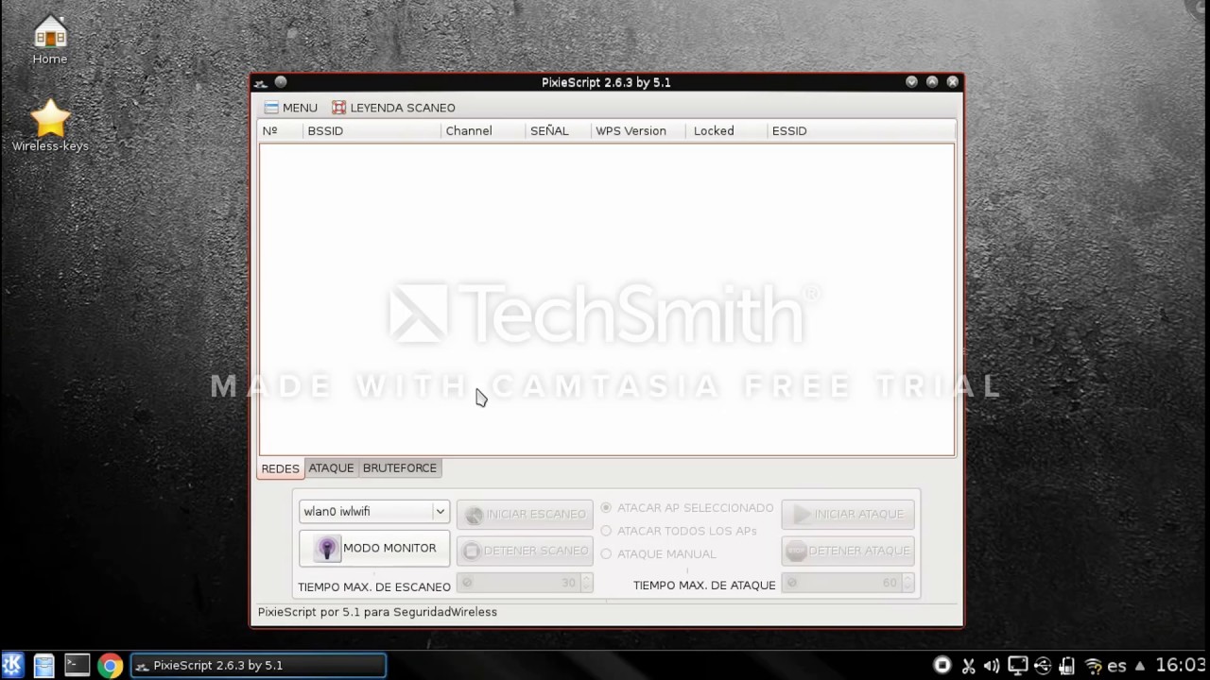The image size is (1210, 680).
Task: Click the 16:03 clock in the panel
Action: [x=1181, y=666]
